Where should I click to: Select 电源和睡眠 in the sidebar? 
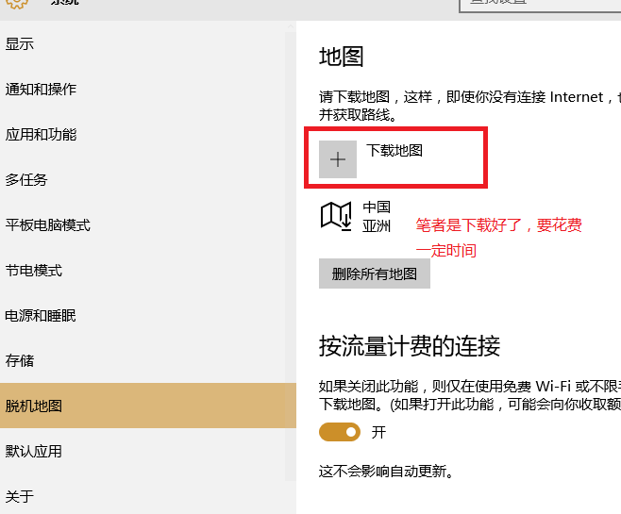tap(41, 316)
